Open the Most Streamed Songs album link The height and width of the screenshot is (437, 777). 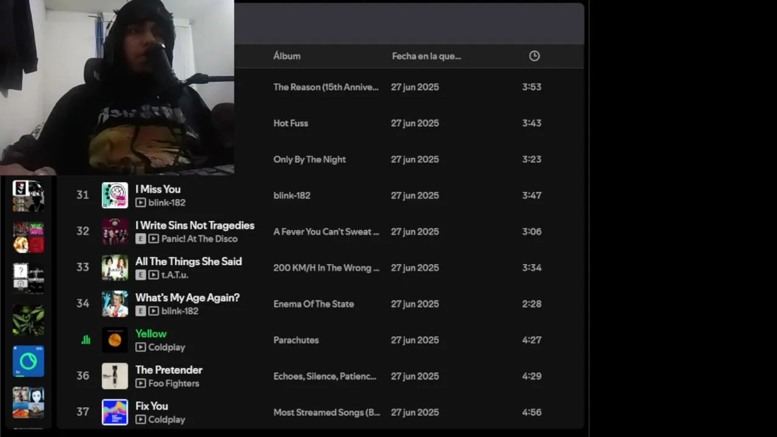pos(327,412)
